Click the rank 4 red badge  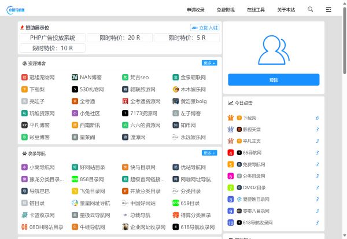(x=231, y=153)
